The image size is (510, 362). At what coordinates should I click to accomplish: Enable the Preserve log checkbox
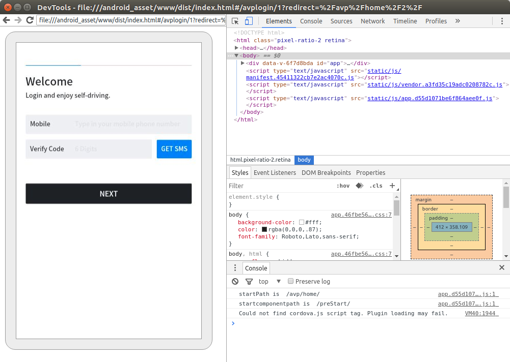(290, 281)
